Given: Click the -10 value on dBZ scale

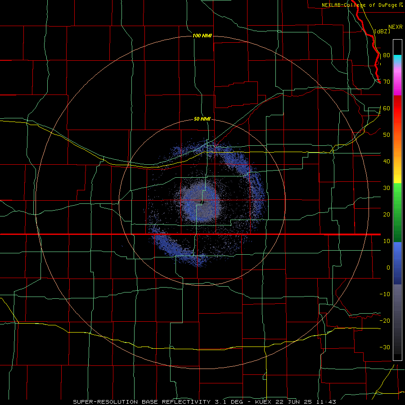Looking at the screenshot, I should (x=385, y=294).
